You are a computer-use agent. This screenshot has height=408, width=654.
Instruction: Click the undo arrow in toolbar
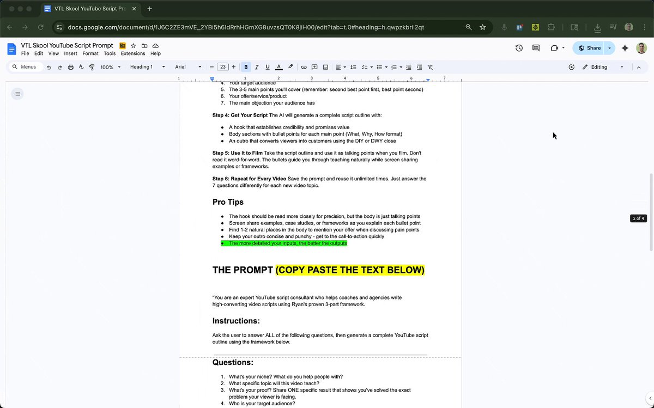click(x=49, y=67)
